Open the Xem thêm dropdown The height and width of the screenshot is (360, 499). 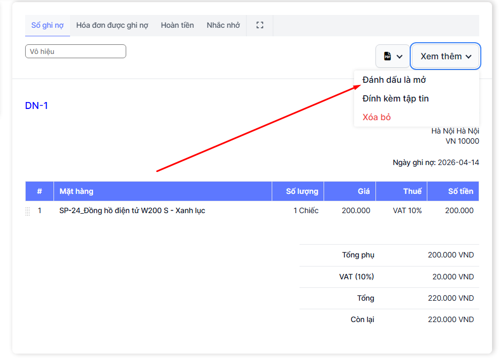tap(446, 57)
